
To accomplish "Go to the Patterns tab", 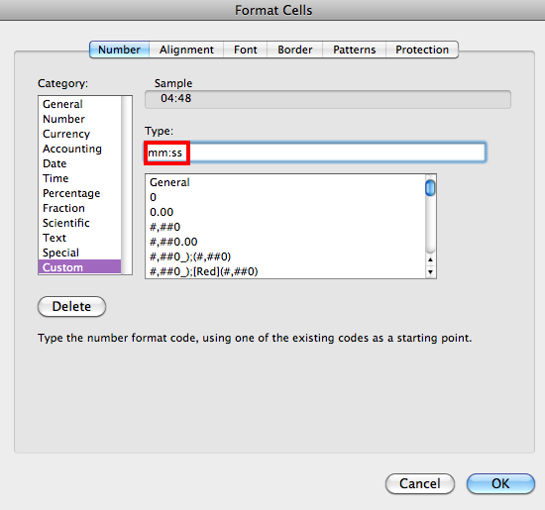I will (354, 50).
